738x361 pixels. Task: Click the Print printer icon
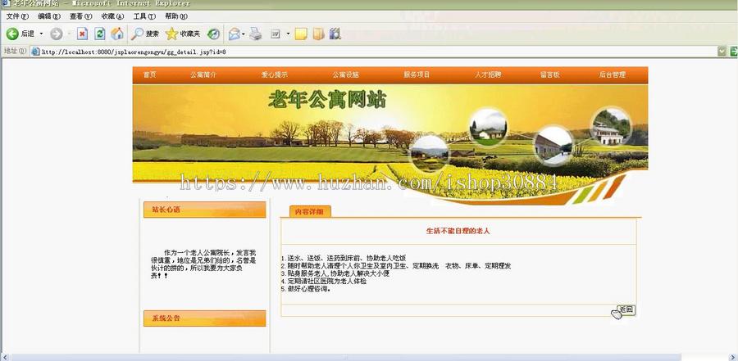pyautogui.click(x=256, y=34)
